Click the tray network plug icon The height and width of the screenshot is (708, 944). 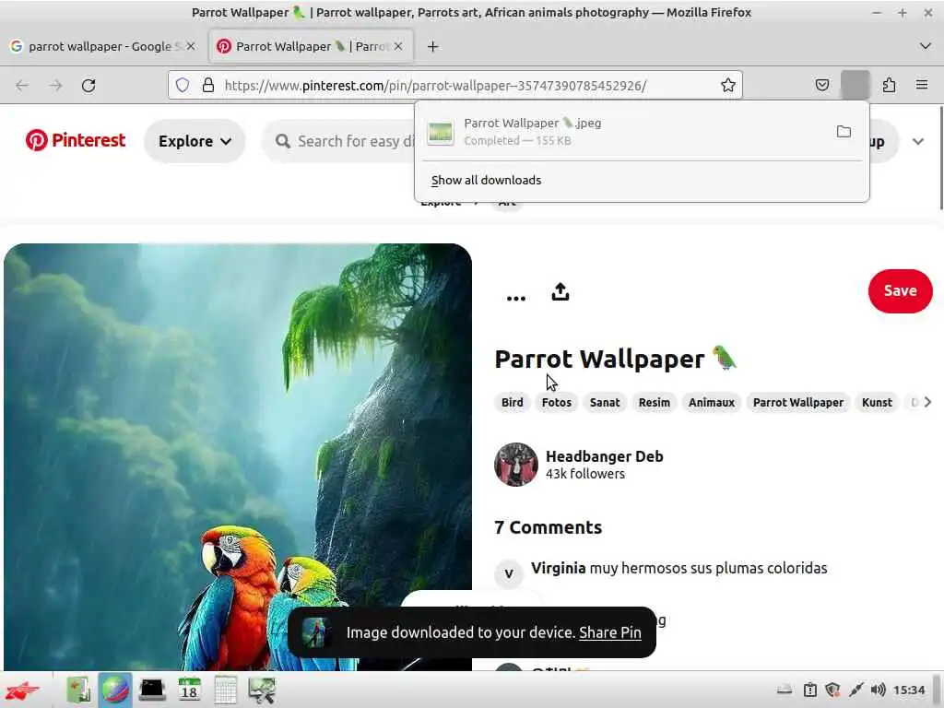click(x=855, y=690)
